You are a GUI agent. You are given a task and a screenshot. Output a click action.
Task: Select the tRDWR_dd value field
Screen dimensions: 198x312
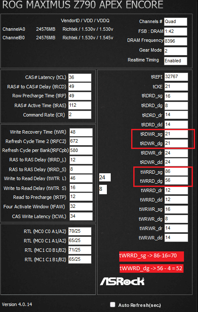pos(176,162)
